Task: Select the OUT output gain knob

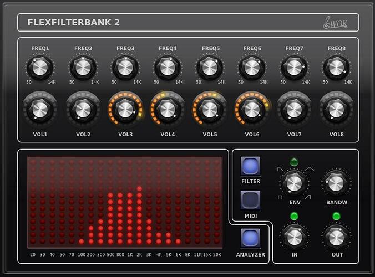Action: (336, 237)
